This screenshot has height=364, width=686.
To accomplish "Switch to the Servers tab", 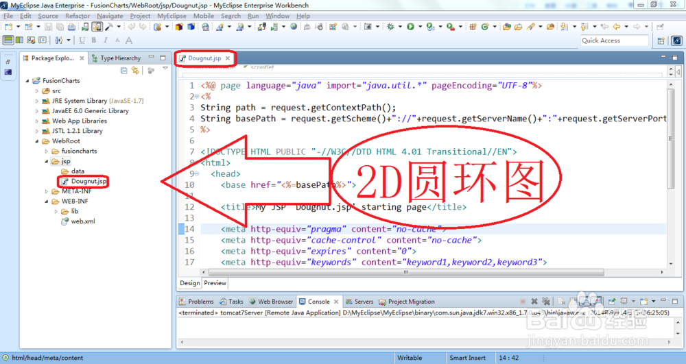I will click(x=359, y=302).
